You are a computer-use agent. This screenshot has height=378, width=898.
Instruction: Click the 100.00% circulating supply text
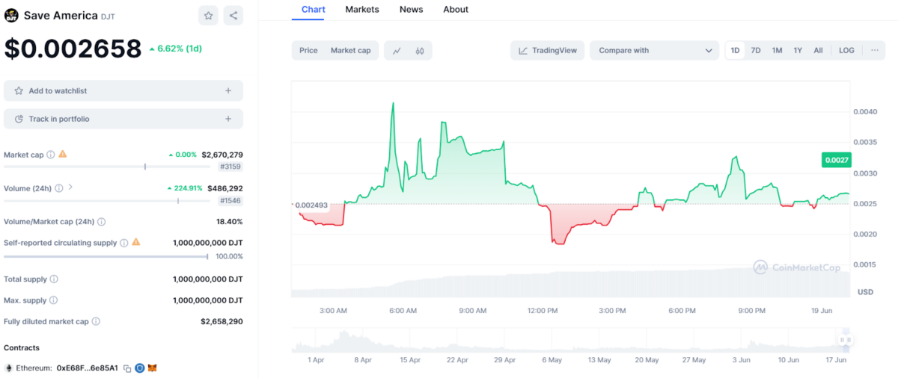(229, 256)
